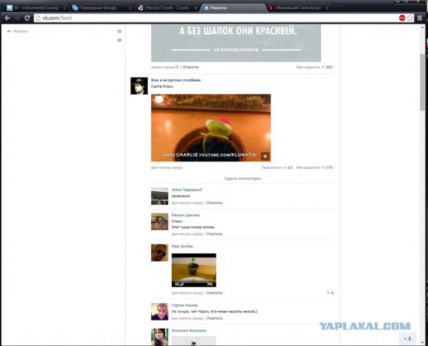Open a new tab button

[x=338, y=8]
